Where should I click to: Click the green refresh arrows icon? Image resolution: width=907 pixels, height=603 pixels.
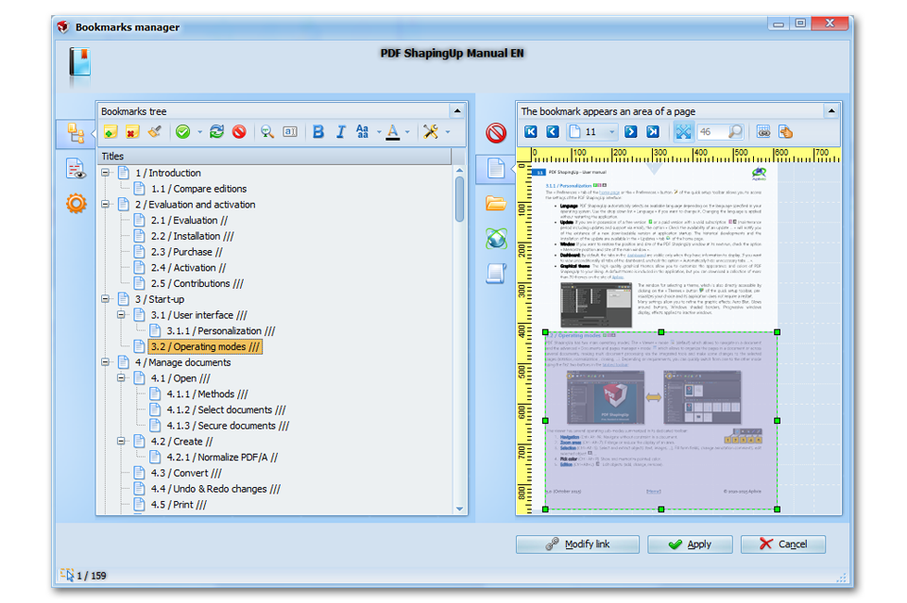(x=217, y=132)
